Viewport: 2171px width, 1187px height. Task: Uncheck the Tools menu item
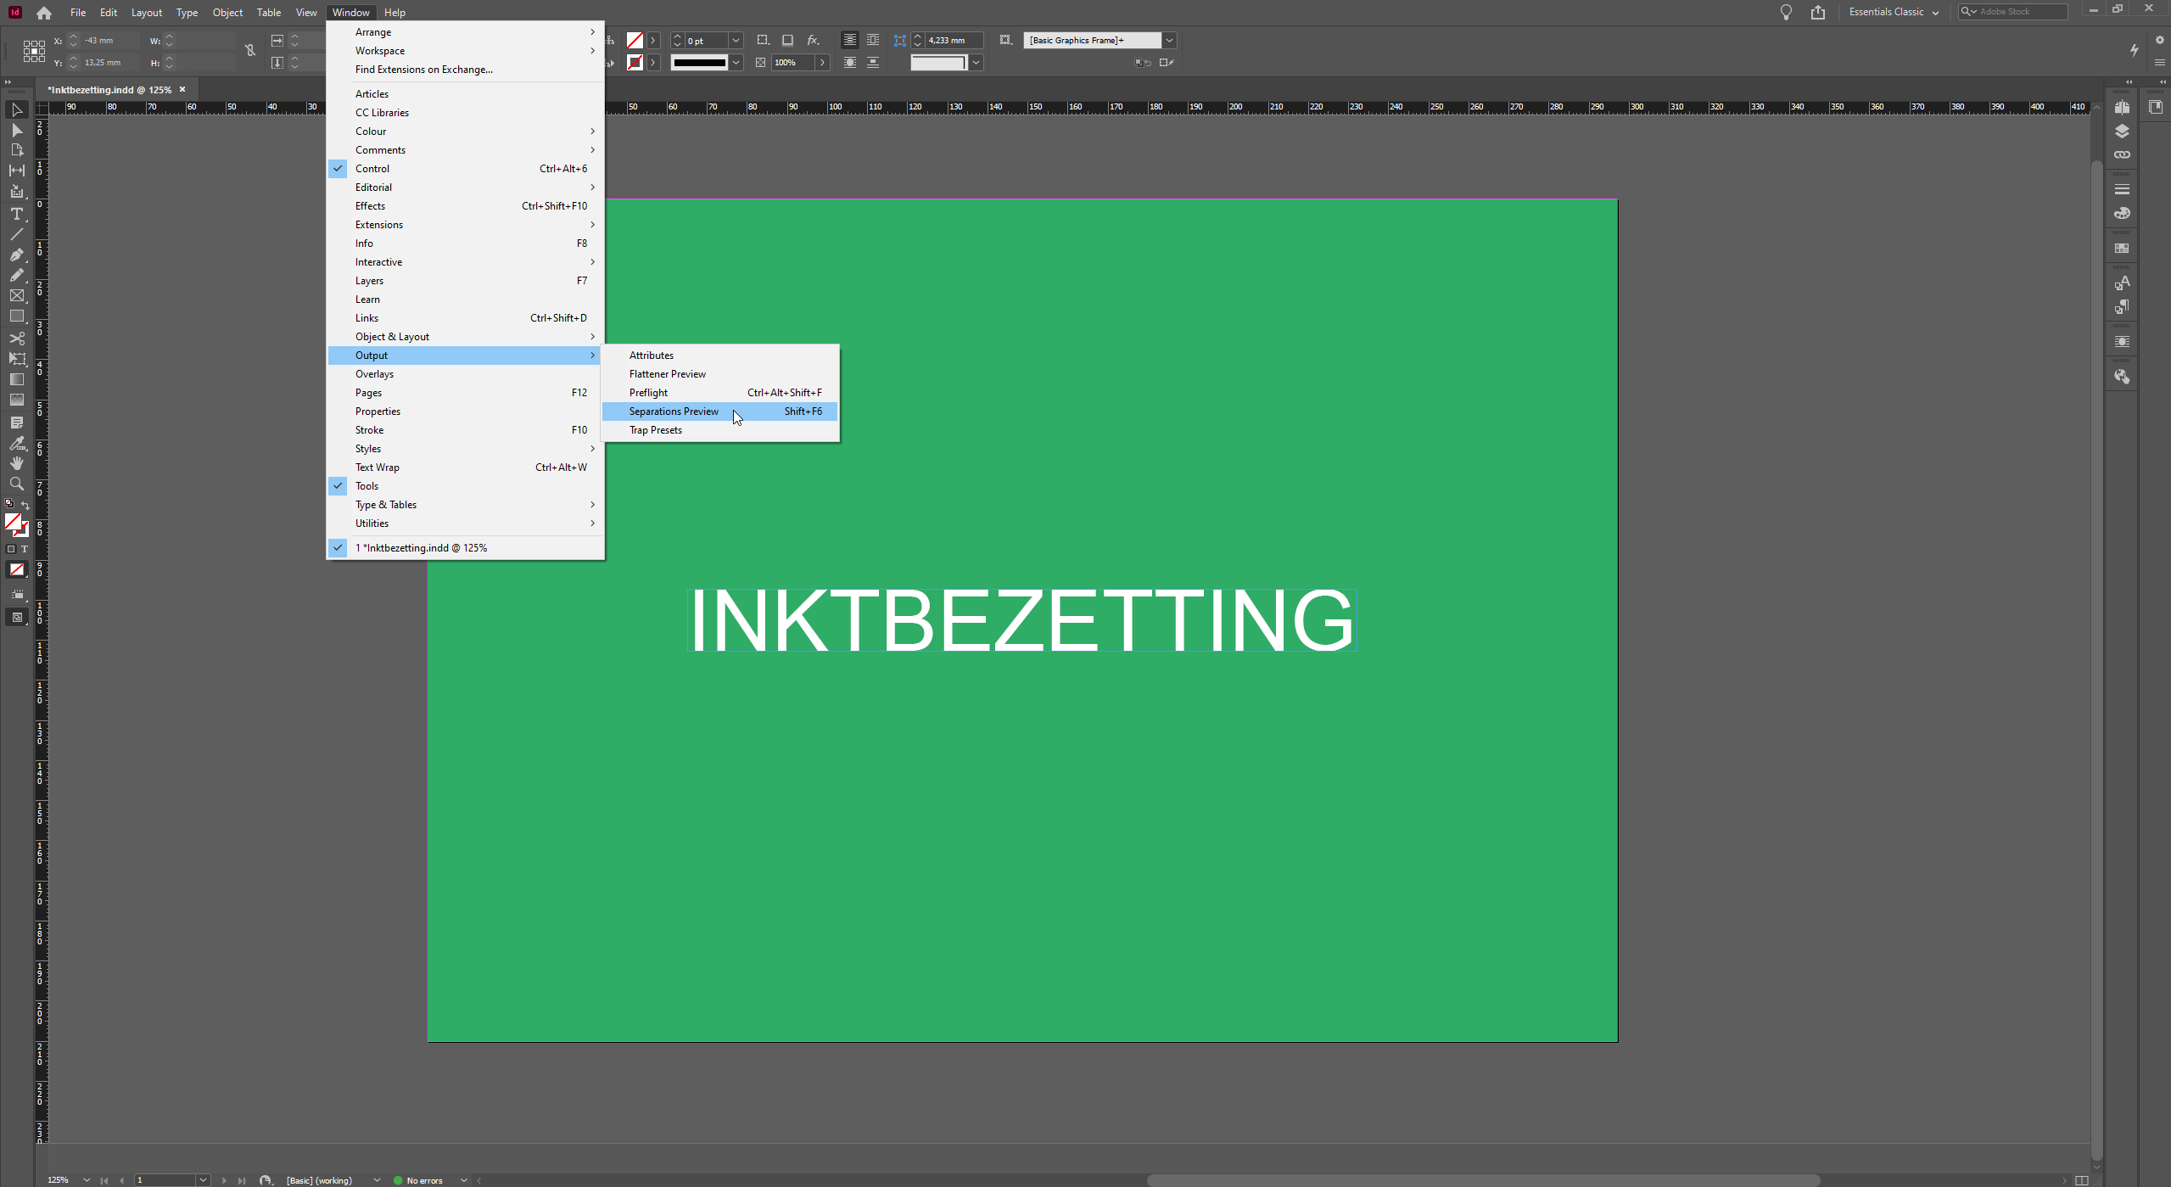pyautogui.click(x=466, y=485)
